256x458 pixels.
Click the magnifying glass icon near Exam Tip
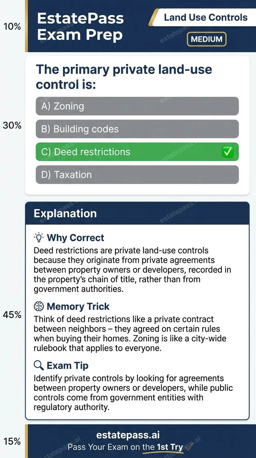pyautogui.click(x=38, y=365)
